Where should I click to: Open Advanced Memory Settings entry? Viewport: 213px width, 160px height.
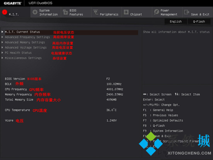pyautogui.click(x=25, y=42)
